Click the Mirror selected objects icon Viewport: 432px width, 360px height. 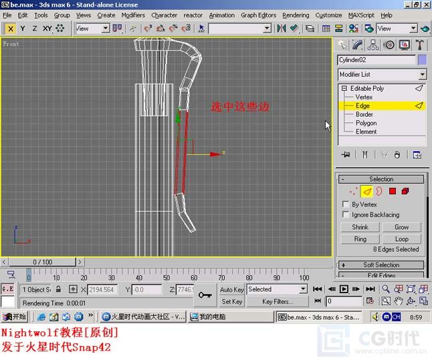coord(282,29)
